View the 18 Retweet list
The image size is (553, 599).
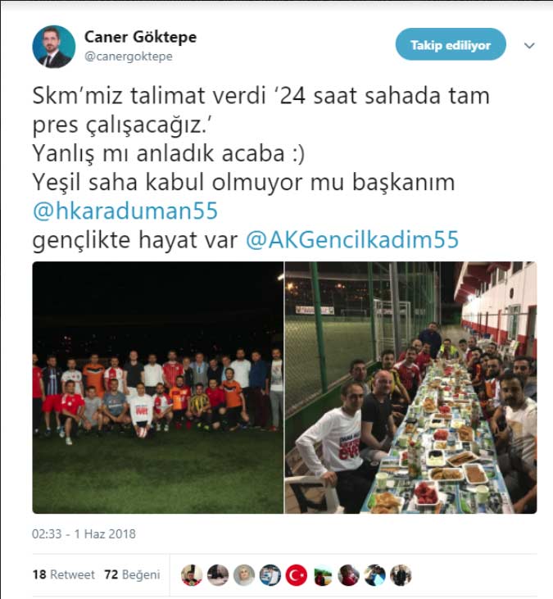pyautogui.click(x=63, y=574)
